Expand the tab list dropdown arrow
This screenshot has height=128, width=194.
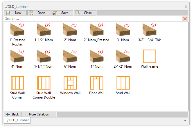tap(185, 120)
